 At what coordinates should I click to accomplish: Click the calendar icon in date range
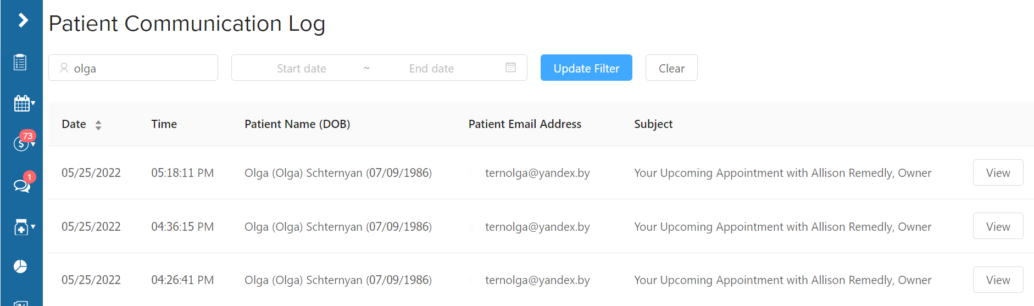510,67
